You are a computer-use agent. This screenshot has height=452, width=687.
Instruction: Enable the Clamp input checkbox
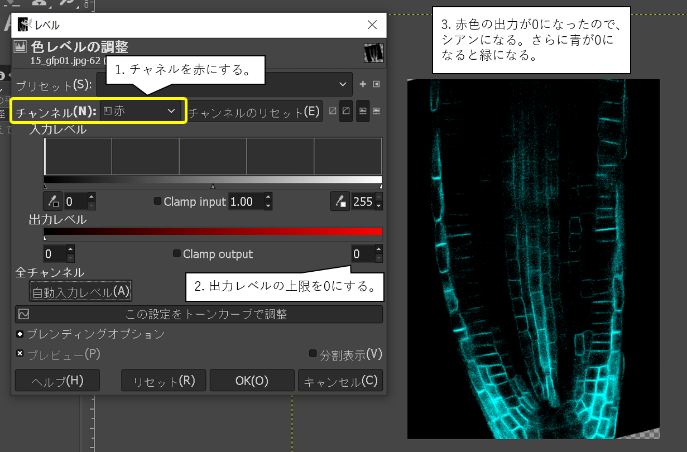tap(158, 201)
